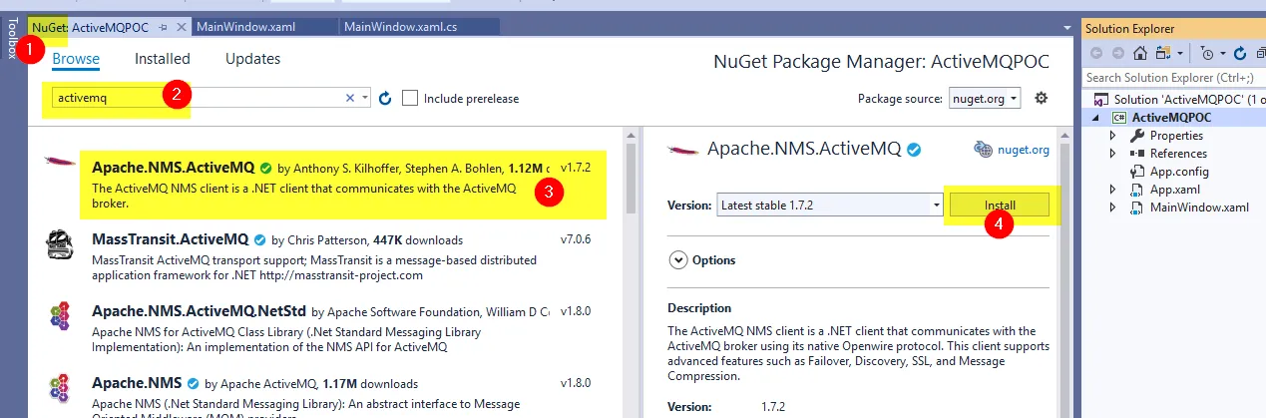
Task: Close the NuGet: ActiveMQPOC tab
Action: pyautogui.click(x=181, y=27)
